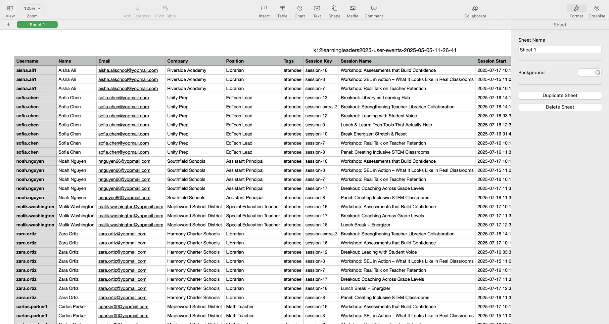Select Malik Washington's session-18 cell
Screen dimensions: 609x324
(x=321, y=225)
